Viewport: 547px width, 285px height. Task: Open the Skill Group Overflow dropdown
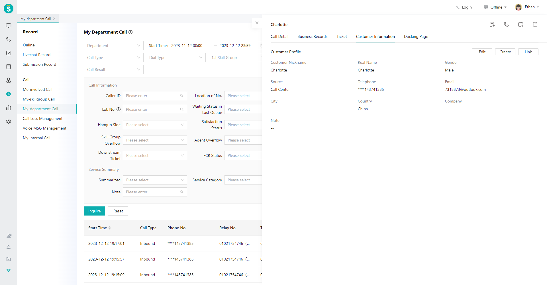(x=155, y=140)
